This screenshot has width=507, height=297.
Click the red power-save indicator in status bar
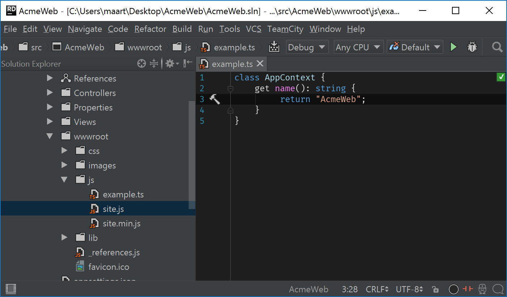click(468, 289)
